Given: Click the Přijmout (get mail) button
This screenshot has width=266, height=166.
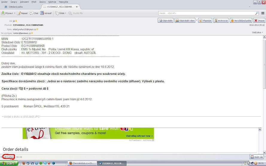Looking at the screenshot, I should click(x=7, y=13).
